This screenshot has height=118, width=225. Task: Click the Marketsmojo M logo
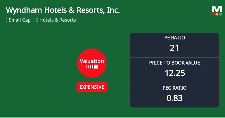217,9
